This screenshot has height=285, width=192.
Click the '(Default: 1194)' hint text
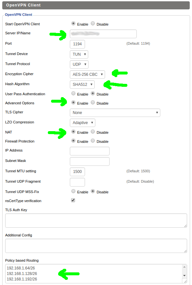click(x=138, y=43)
